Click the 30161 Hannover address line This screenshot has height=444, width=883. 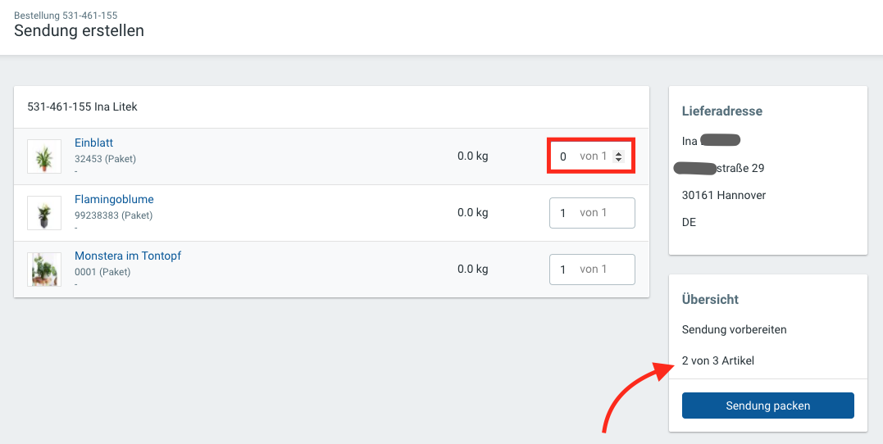724,195
